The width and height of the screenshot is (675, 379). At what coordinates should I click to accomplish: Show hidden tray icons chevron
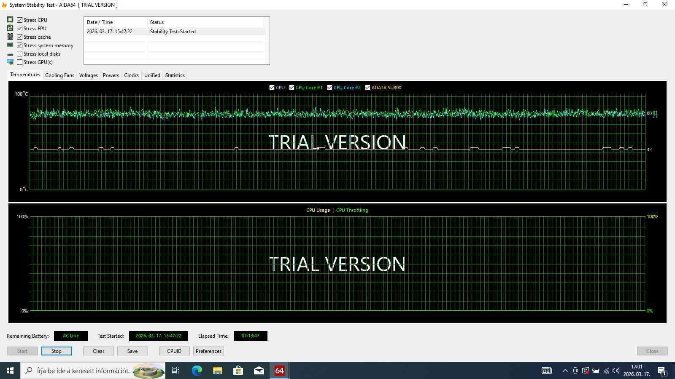coord(565,371)
